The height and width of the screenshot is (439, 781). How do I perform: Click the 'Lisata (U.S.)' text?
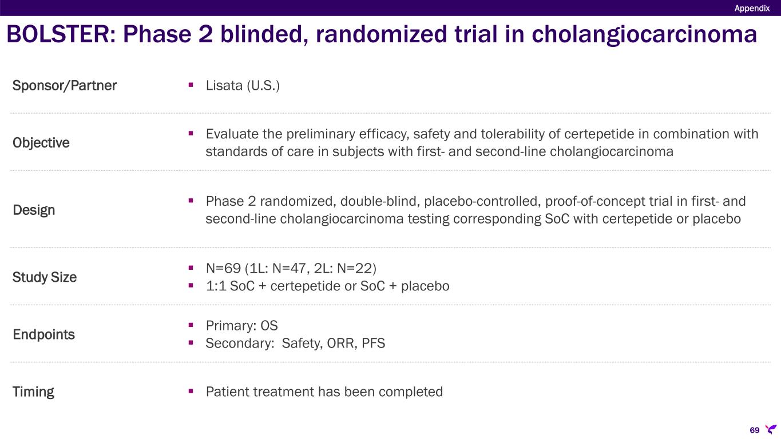(243, 86)
